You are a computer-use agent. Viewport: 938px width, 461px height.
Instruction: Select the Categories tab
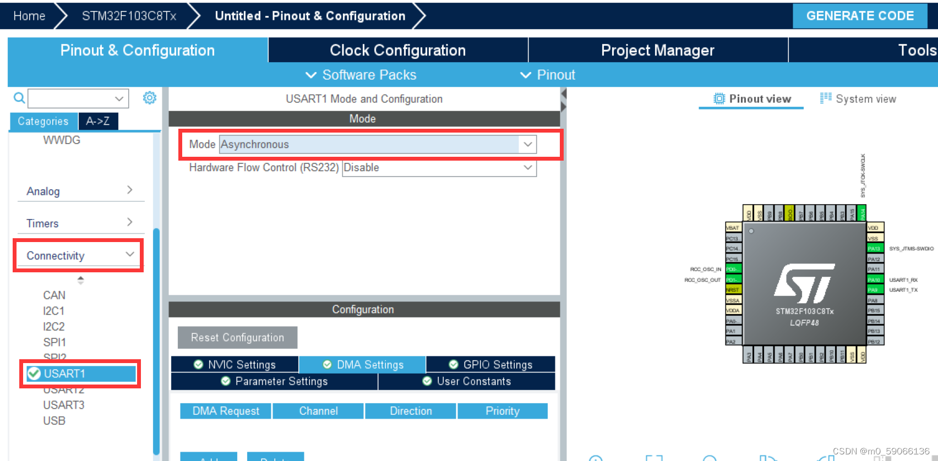click(43, 121)
